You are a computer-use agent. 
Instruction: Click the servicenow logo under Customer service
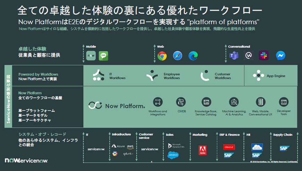click(x=150, y=149)
